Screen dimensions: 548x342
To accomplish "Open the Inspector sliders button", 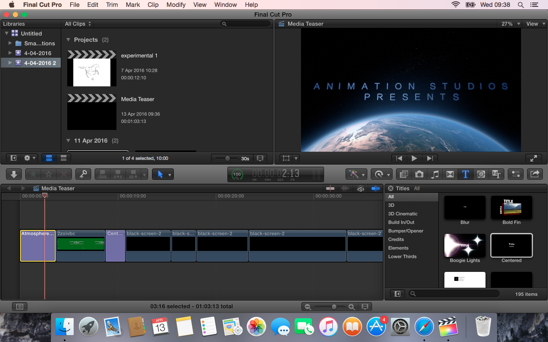I will coord(515,174).
